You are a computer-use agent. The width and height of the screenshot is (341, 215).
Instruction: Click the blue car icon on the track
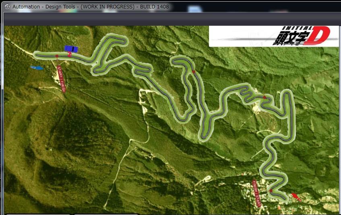[x=71, y=49]
